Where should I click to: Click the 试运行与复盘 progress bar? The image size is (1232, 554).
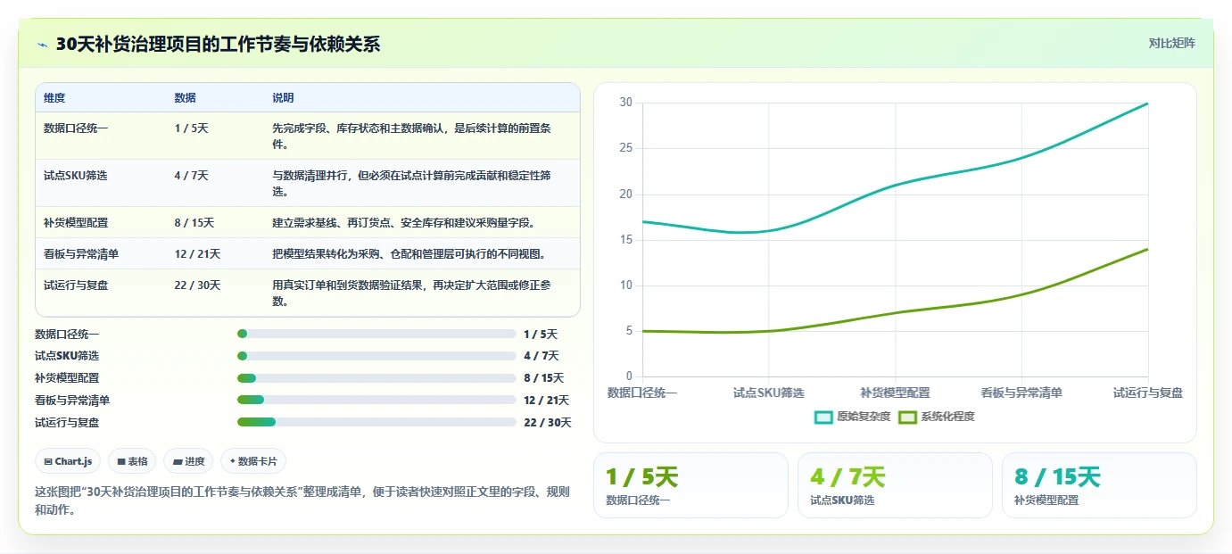point(376,422)
